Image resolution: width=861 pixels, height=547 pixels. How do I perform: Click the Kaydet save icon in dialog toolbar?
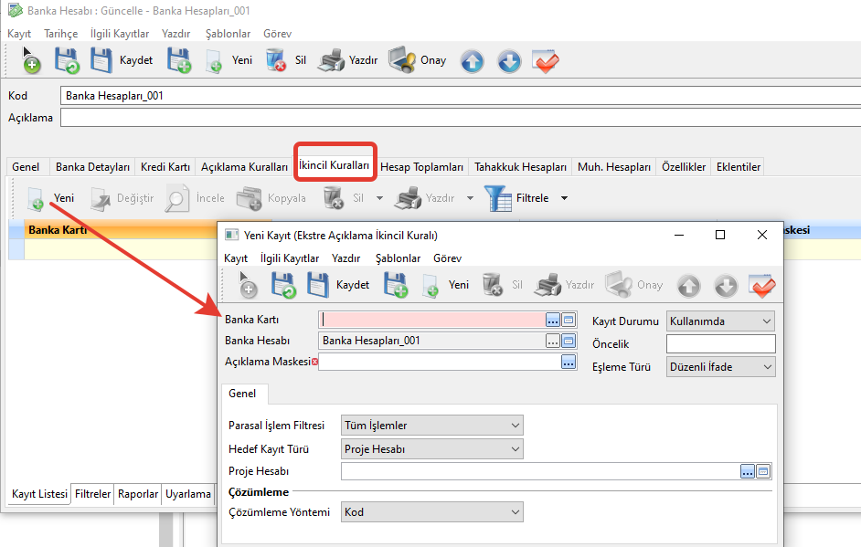point(318,285)
